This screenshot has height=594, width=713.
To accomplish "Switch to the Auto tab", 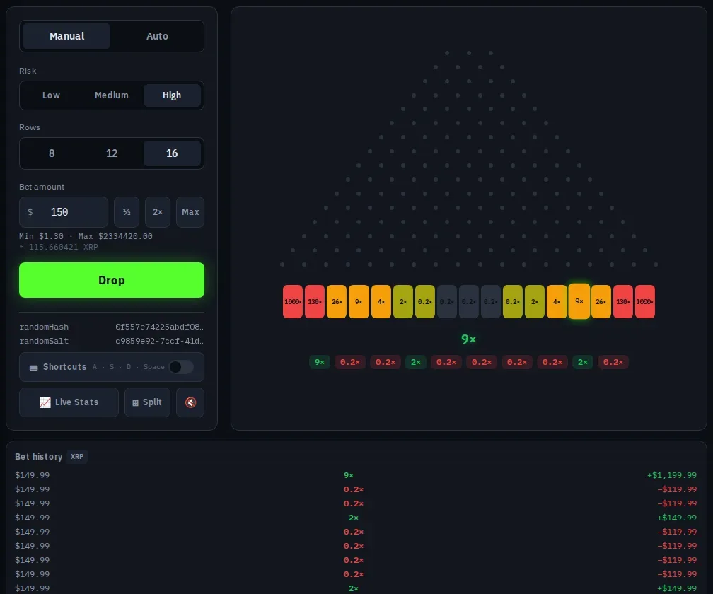I will click(x=157, y=36).
